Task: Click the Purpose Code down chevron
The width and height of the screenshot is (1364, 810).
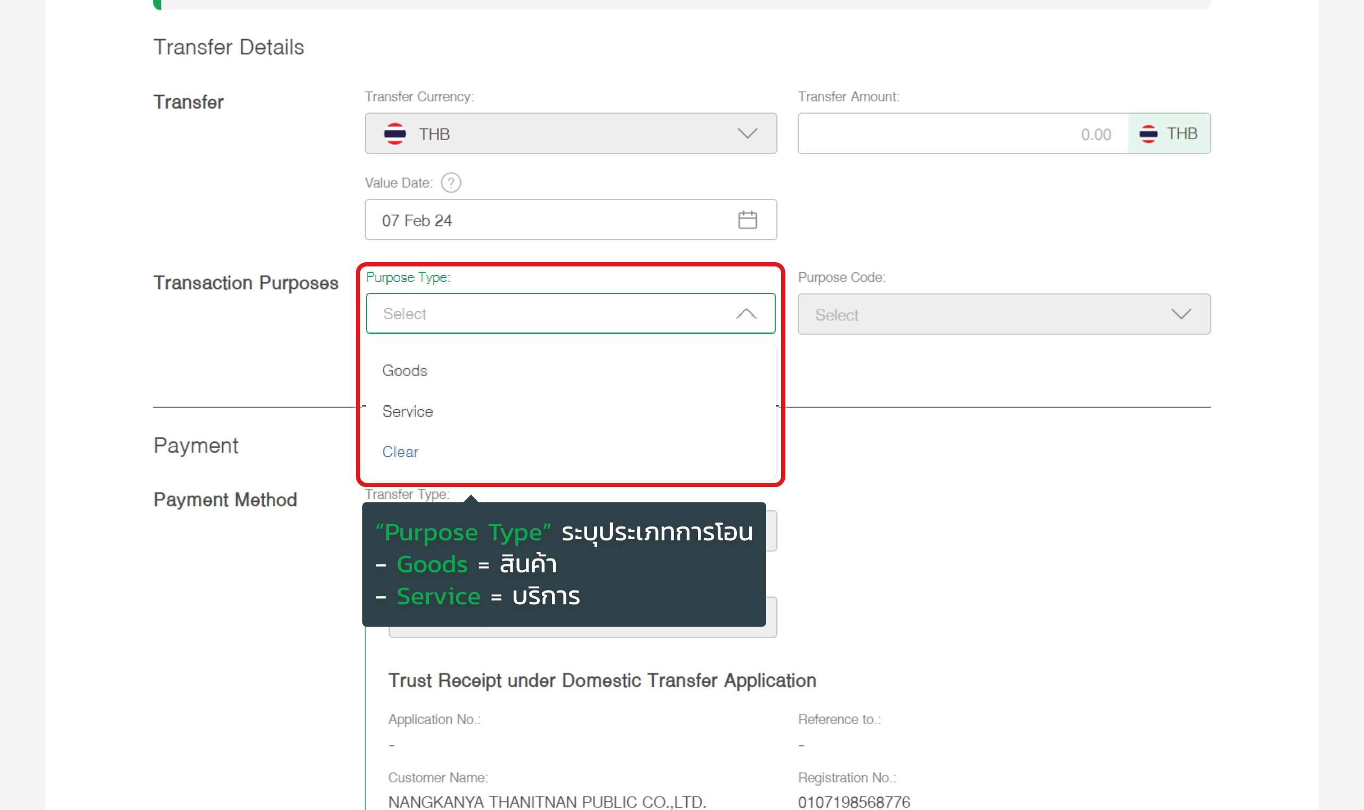Action: tap(1181, 314)
